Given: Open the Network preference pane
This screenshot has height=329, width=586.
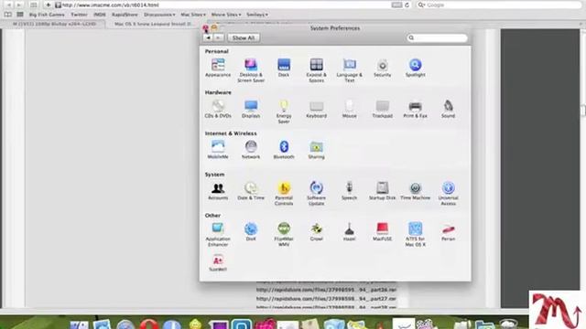Looking at the screenshot, I should (x=251, y=150).
